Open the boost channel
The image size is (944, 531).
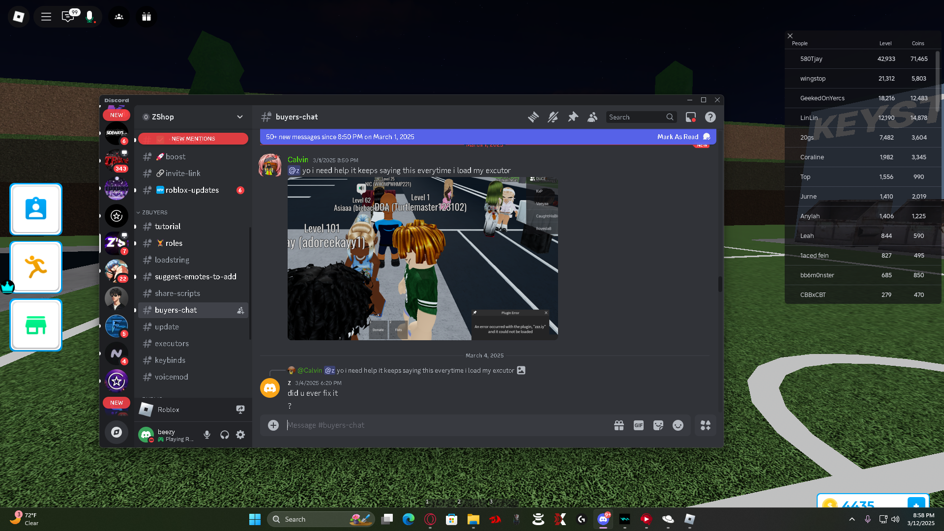pos(193,157)
